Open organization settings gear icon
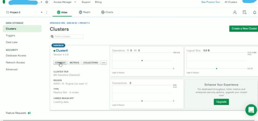Image resolution: width=258 pixels, height=121 pixels. click(x=47, y=2)
